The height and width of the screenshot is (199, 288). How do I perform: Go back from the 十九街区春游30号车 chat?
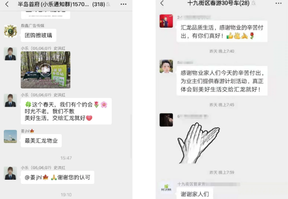162,3
